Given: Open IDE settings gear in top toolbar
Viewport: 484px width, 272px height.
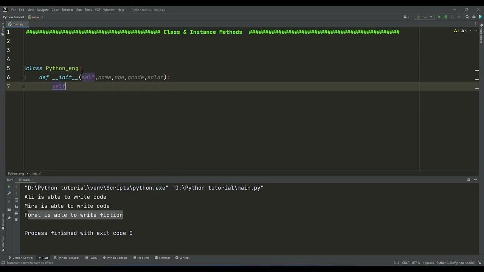Looking at the screenshot, I should 474,17.
